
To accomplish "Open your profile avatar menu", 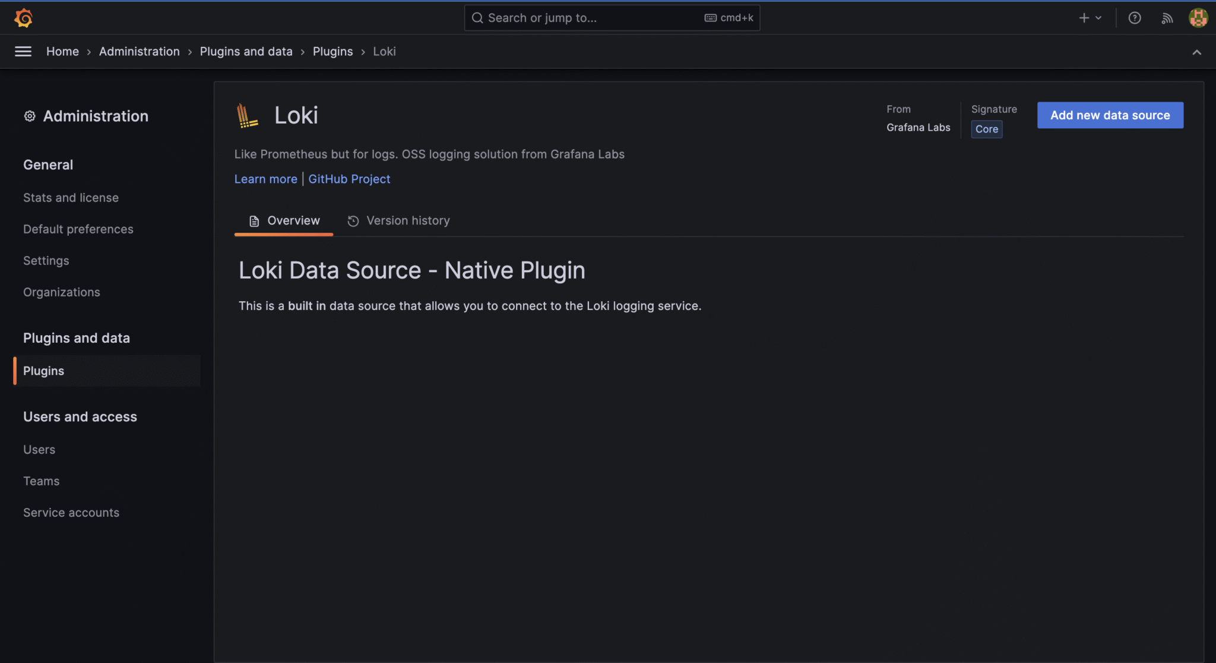I will [x=1198, y=17].
